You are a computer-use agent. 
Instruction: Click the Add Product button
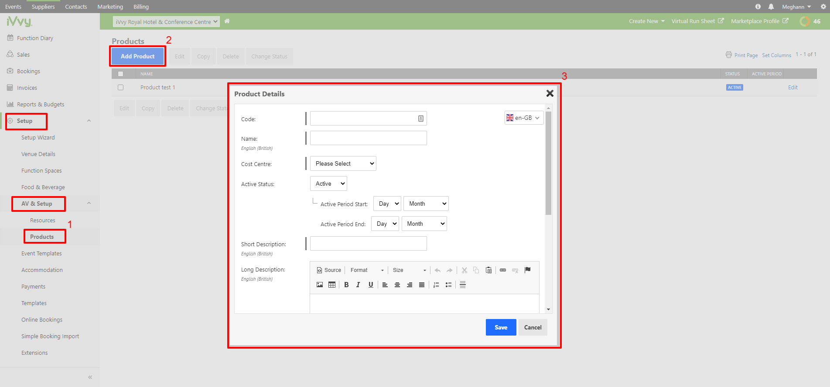[137, 56]
